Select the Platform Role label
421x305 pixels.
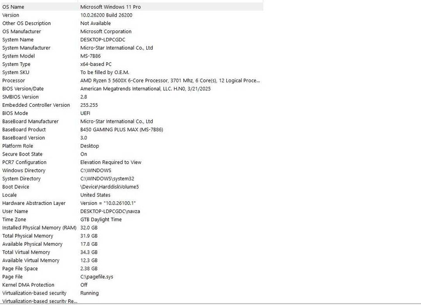point(17,146)
